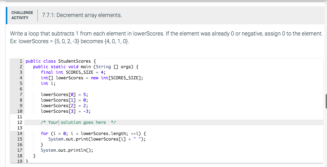Viewport: 327px width, 167px height.
Task: Click line number 6 in the gutter
Action: pyautogui.click(x=21, y=89)
